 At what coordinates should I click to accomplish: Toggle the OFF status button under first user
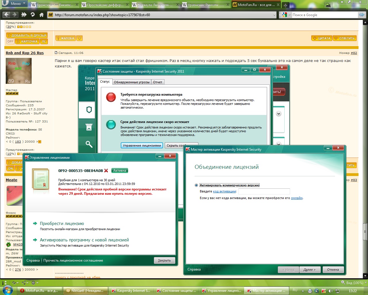click(10, 41)
